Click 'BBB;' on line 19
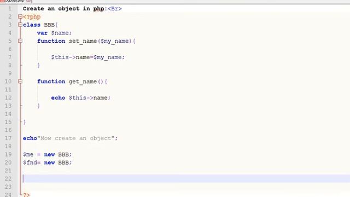Screen dimensions: 350x197 pos(65,154)
